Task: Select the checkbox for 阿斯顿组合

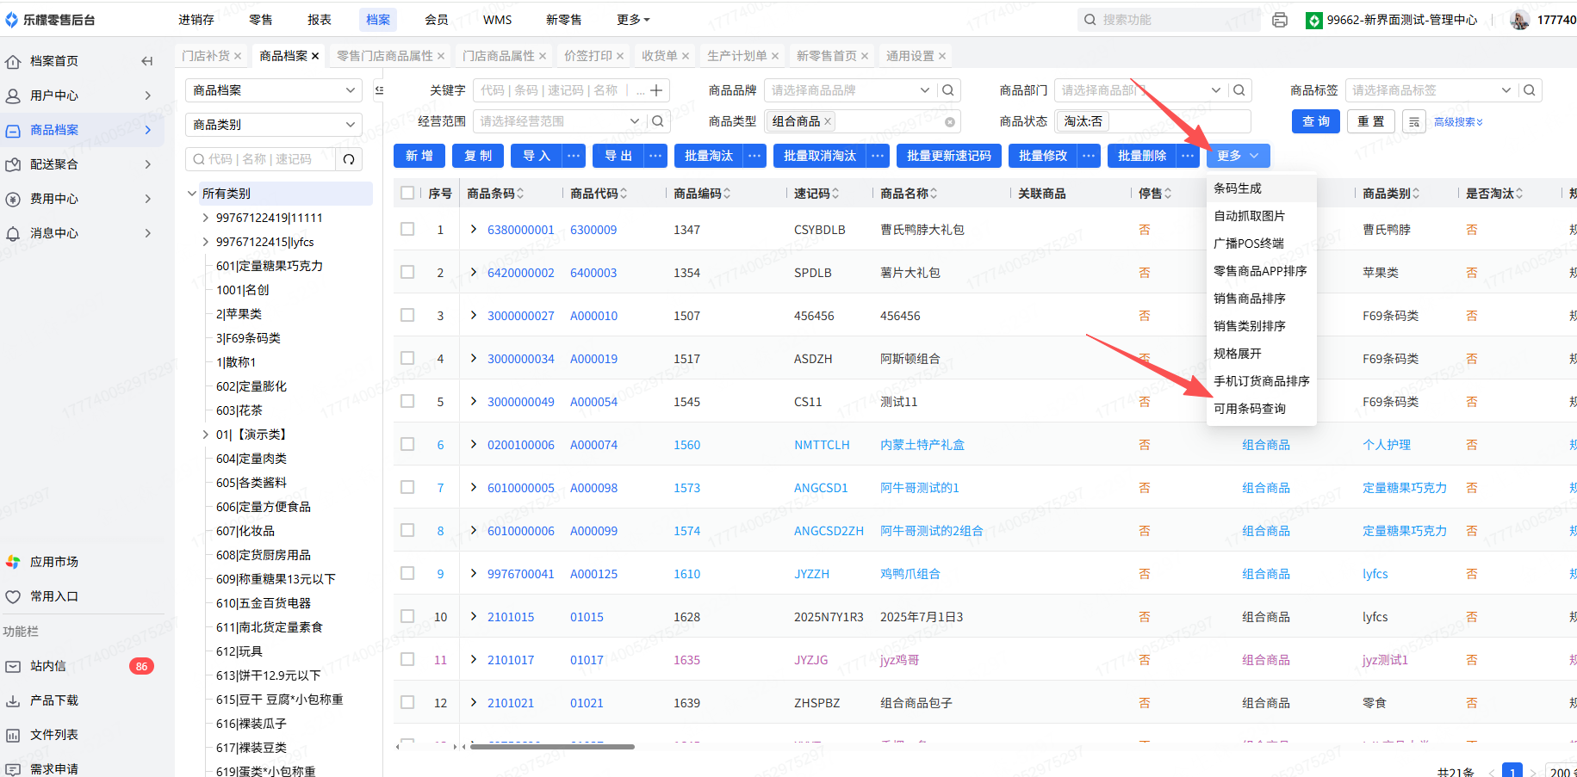Action: (408, 359)
